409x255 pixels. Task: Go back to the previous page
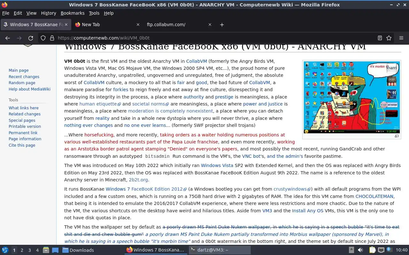8,38
